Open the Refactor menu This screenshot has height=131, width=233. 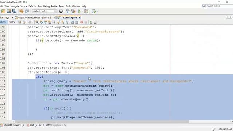pos(32,6)
